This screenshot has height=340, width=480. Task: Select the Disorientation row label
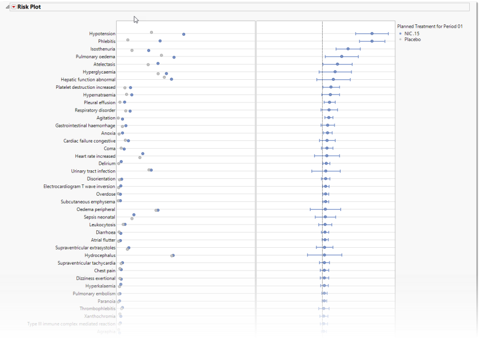click(x=101, y=179)
